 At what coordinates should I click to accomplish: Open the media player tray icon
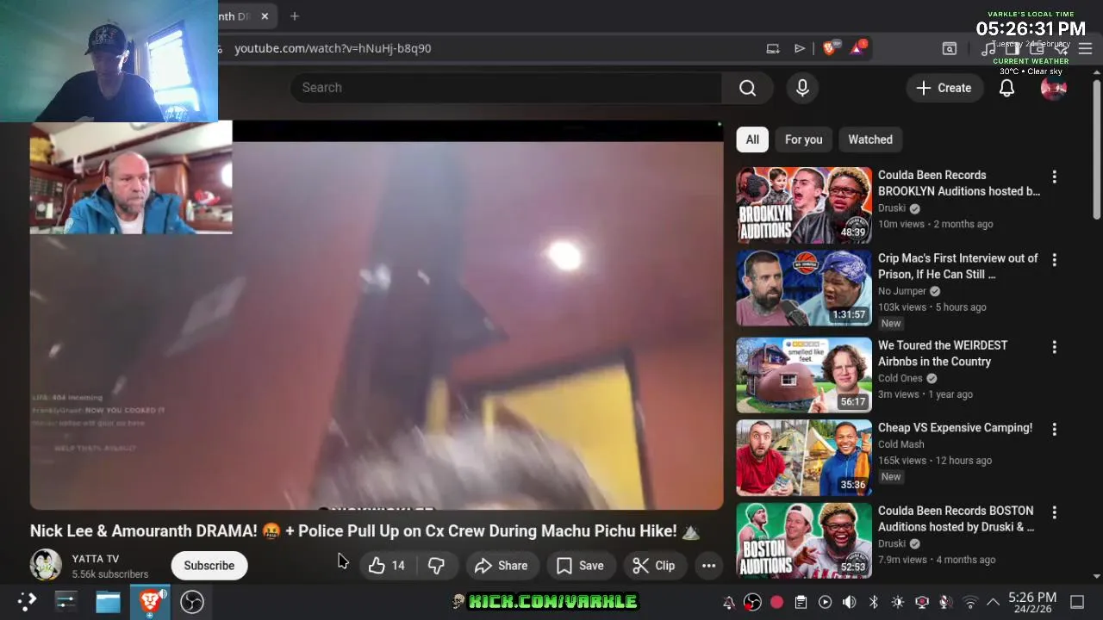click(825, 602)
